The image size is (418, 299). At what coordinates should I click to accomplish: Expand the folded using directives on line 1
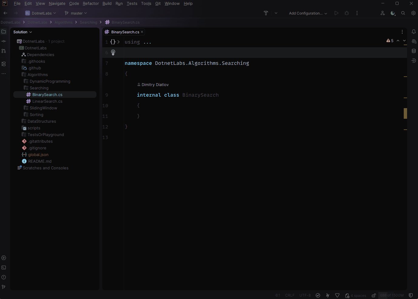pos(119,42)
